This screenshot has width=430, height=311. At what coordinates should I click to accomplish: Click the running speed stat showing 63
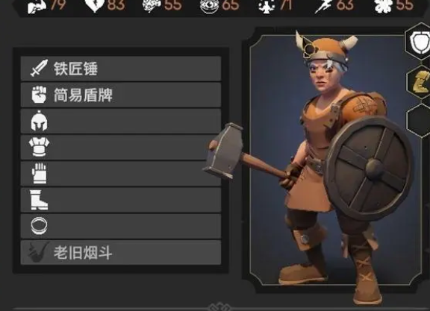tap(323, 6)
